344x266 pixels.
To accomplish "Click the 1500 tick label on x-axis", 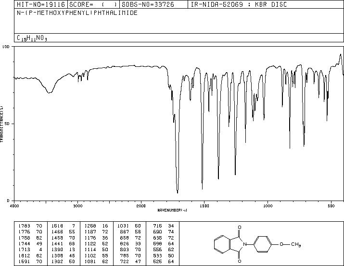I will pyautogui.click(x=204, y=206).
